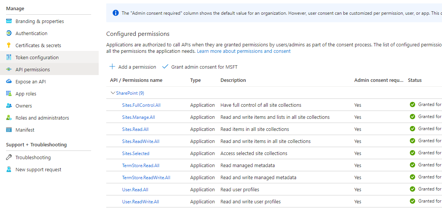Screen dimensions: 442x212
Task: Click the Expose an API cloud icon
Action: 9,81
